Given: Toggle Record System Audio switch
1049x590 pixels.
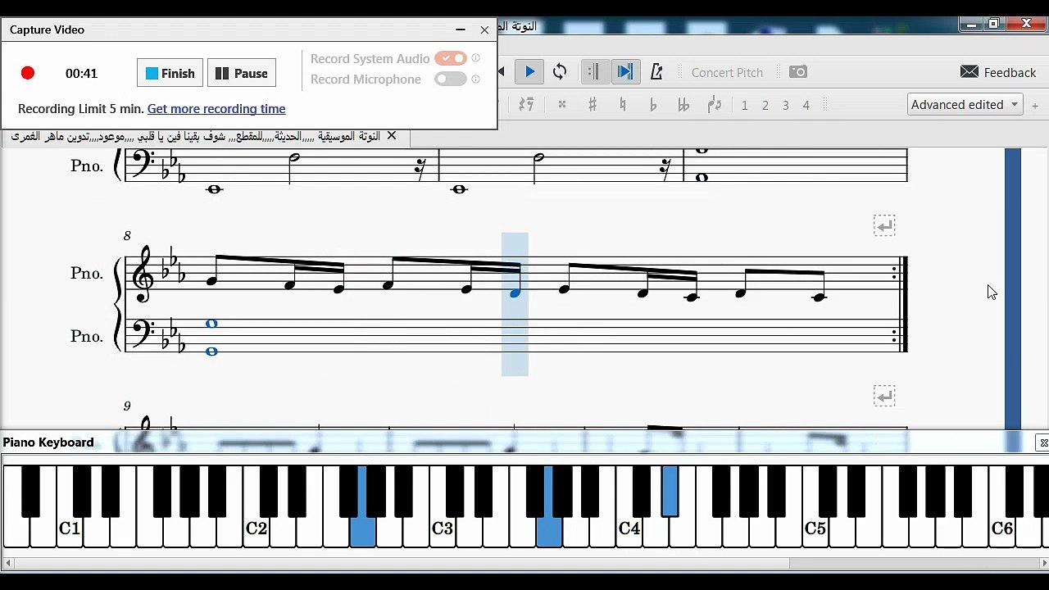Looking at the screenshot, I should (451, 58).
